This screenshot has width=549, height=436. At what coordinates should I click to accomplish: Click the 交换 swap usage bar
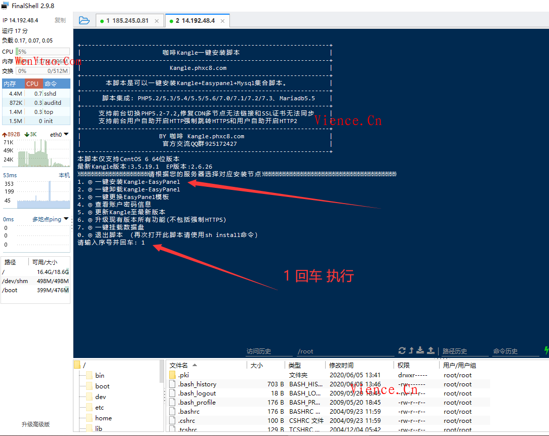click(x=43, y=71)
